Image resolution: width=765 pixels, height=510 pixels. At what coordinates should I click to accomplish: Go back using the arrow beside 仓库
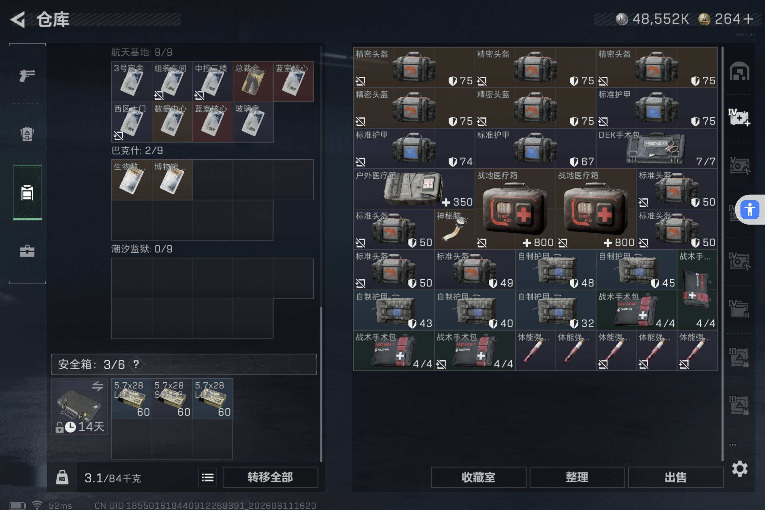pyautogui.click(x=18, y=19)
